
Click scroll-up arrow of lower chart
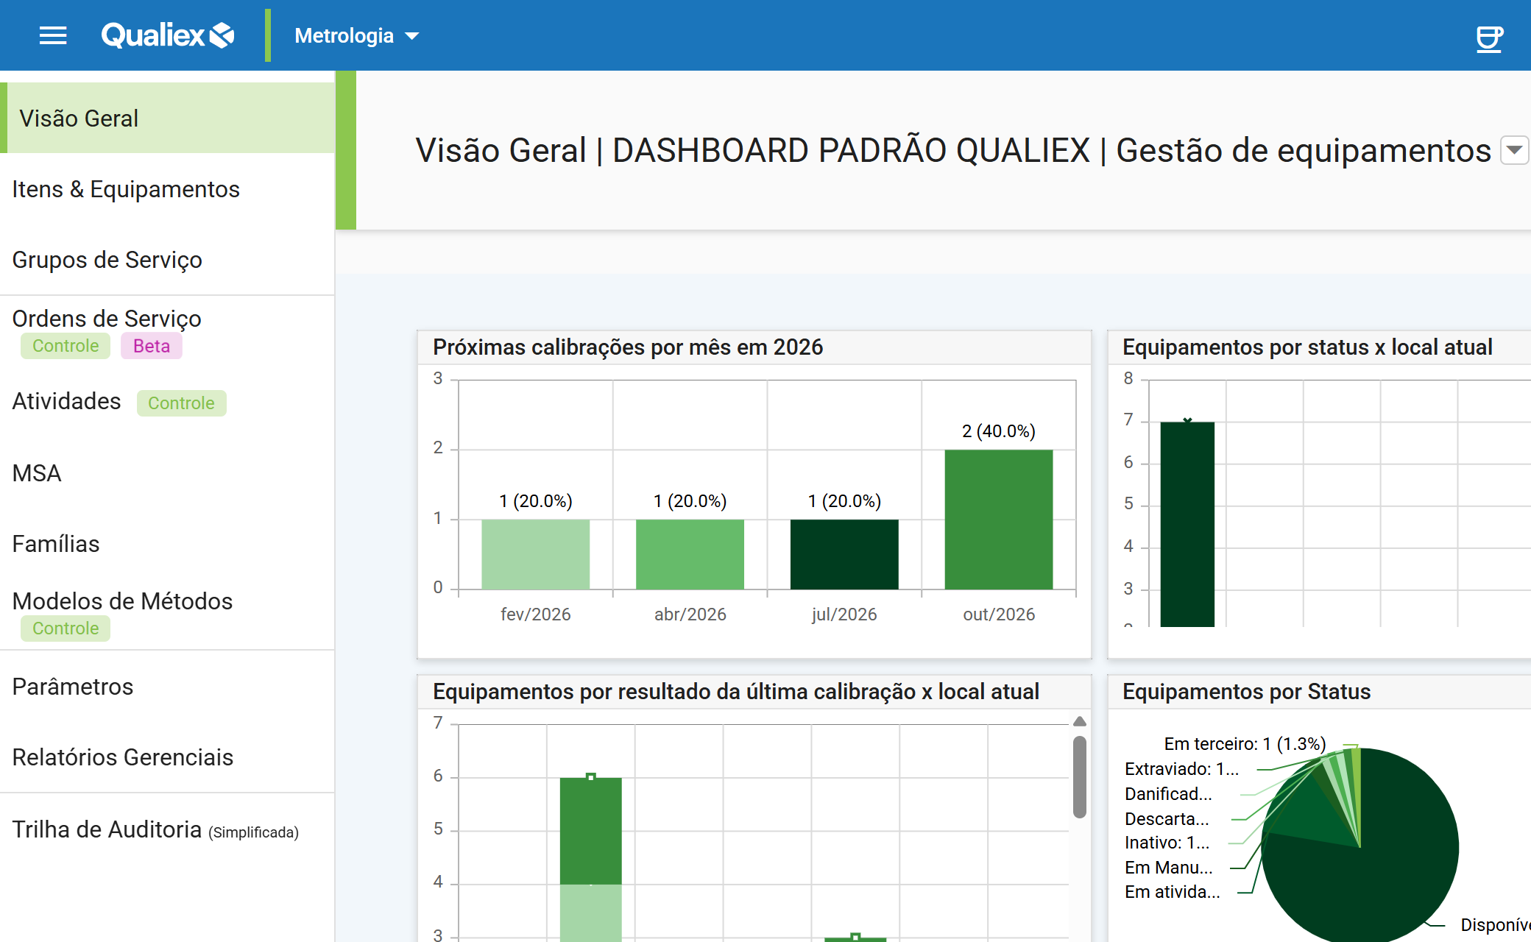[1080, 721]
